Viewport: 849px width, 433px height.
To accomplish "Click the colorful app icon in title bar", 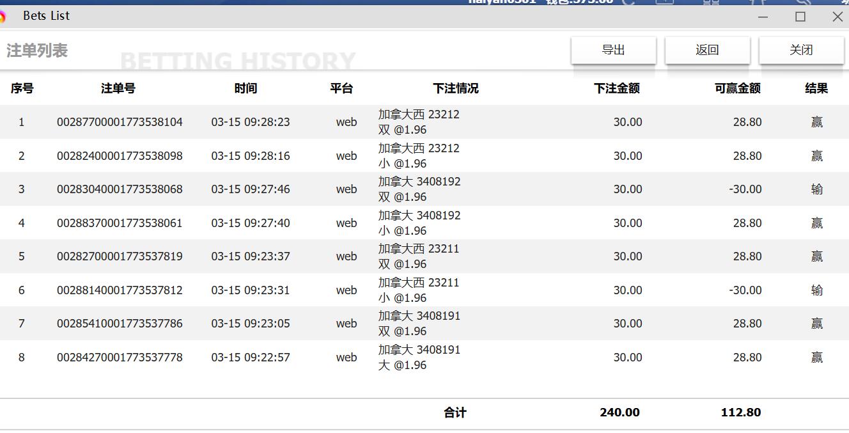I will [x=3, y=17].
